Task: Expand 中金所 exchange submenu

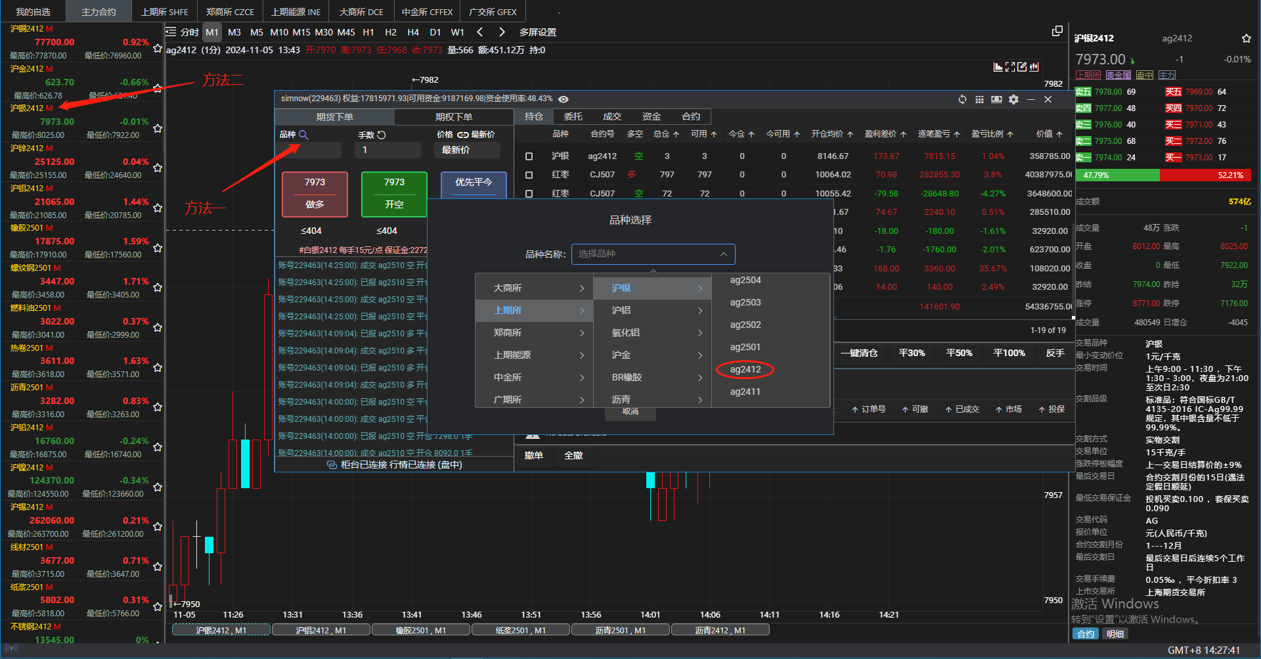Action: (x=534, y=378)
